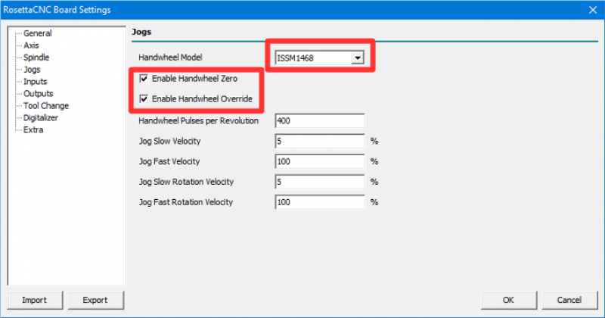The width and height of the screenshot is (605, 318).
Task: Select Axis in the settings tree
Action: coord(31,45)
